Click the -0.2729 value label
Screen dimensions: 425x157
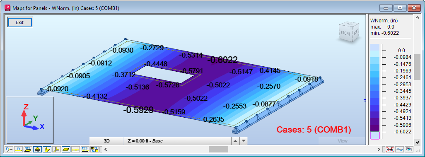click(x=152, y=48)
